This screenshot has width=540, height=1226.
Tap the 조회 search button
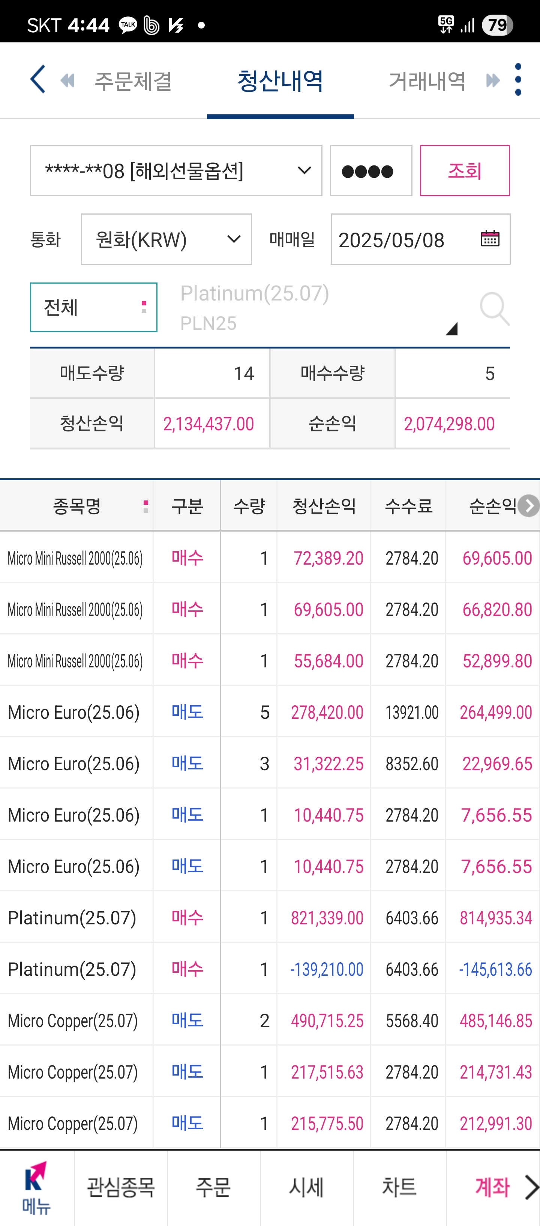464,170
